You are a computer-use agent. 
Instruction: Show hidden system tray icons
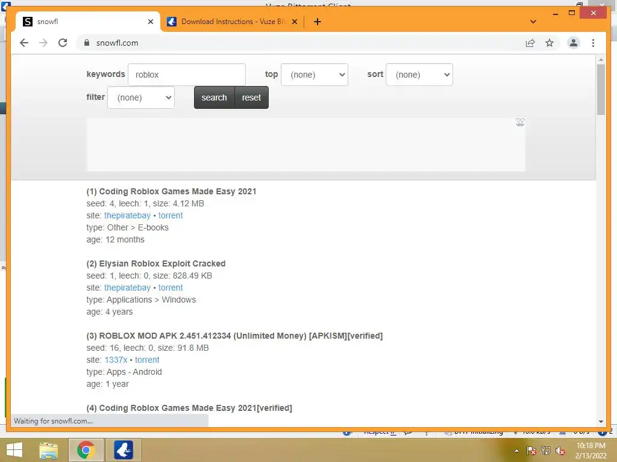[516, 451]
